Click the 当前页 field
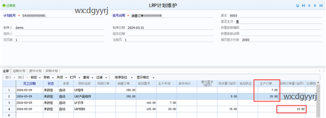This screenshot has width=326, height=118. 169,40
